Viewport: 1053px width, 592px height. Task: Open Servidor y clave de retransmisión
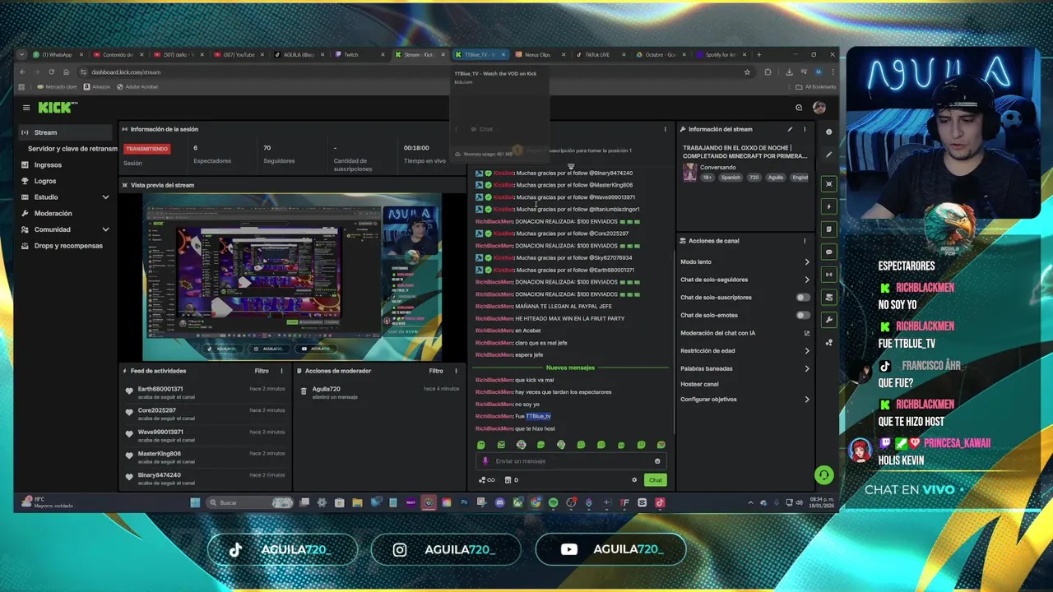[x=72, y=149]
